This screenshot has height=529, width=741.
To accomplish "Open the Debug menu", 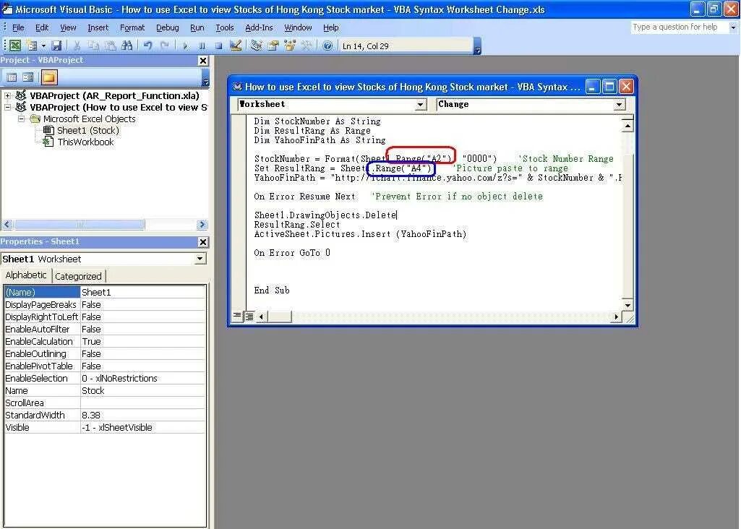I will tap(167, 28).
